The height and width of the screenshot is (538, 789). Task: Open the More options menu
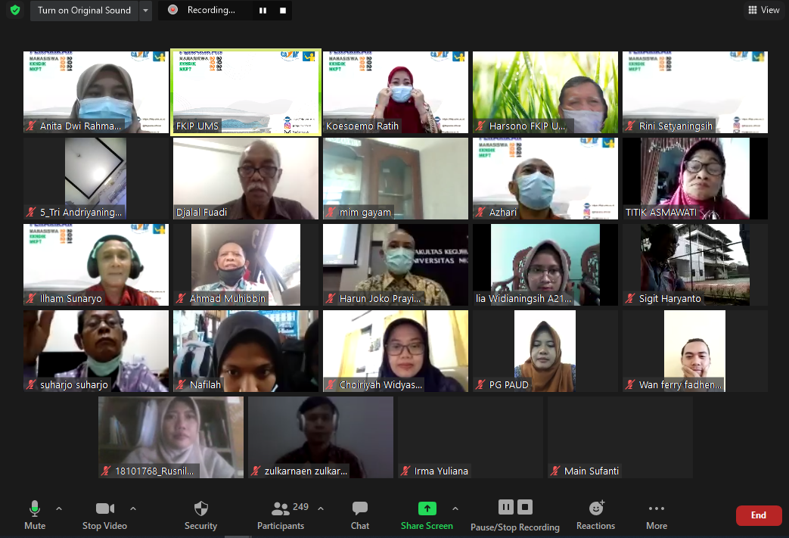(x=657, y=515)
